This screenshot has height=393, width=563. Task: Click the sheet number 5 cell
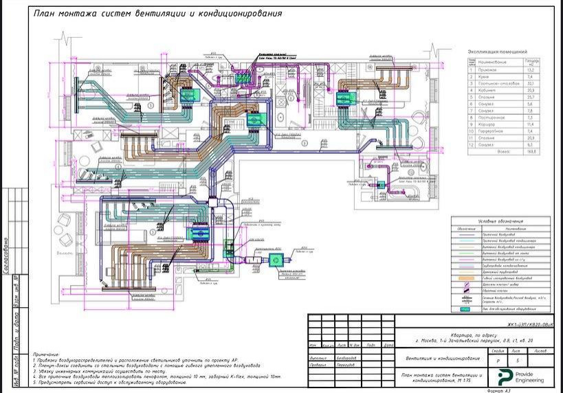[x=518, y=361]
